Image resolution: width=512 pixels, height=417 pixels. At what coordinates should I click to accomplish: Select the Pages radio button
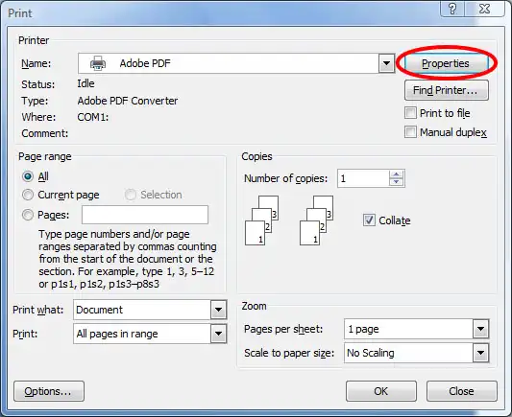[x=28, y=215]
